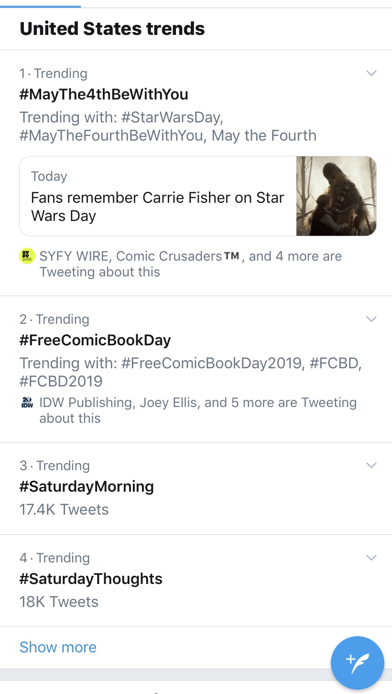Open the #MayThe4thBeWithYou trending hashtag

pos(104,94)
